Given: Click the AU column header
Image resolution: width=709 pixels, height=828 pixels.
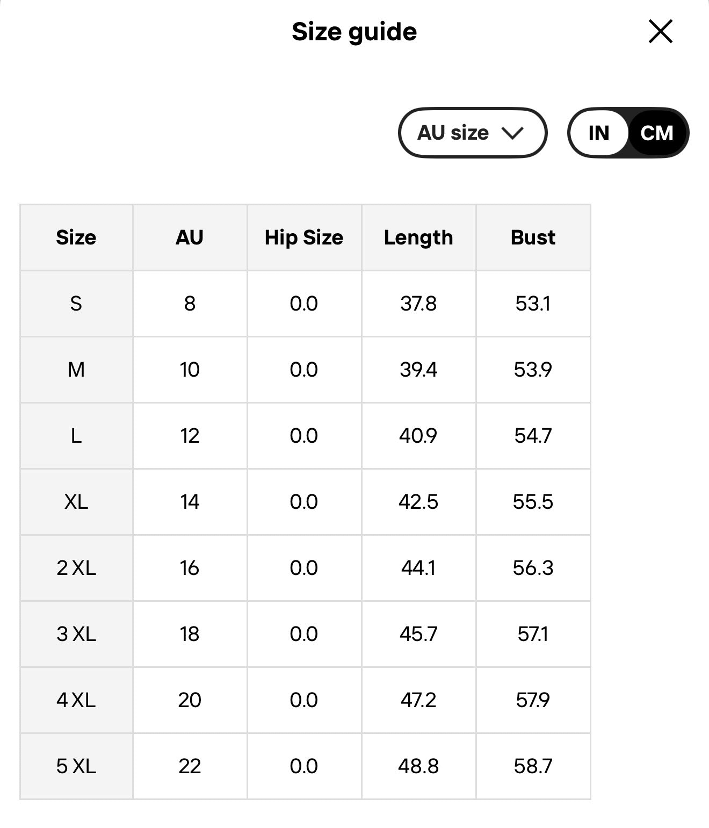Looking at the screenshot, I should tap(190, 237).
